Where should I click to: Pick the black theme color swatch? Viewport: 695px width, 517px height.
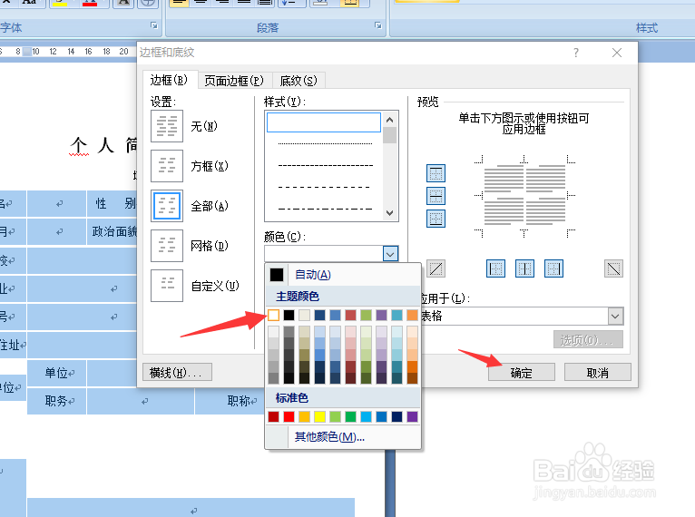coord(289,315)
